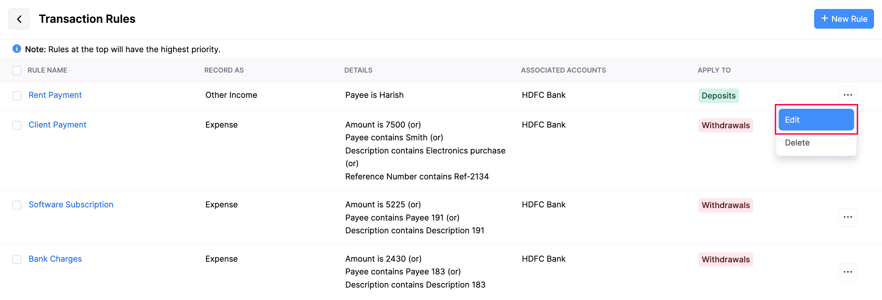Choose Delete from the context menu

click(x=797, y=143)
